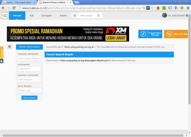Reload the page with the refresh icon
Image resolution: width=191 pixels, height=137 pixels.
coord(14,8)
